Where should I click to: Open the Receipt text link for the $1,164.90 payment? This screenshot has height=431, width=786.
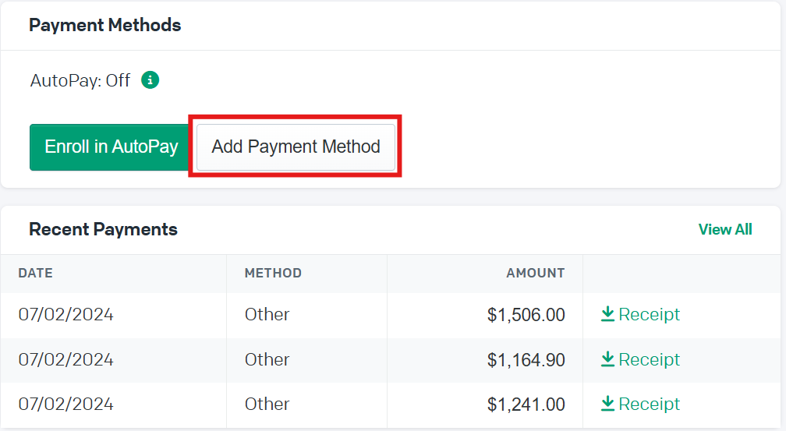(x=649, y=359)
